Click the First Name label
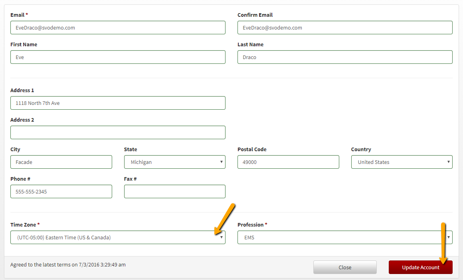 24,44
